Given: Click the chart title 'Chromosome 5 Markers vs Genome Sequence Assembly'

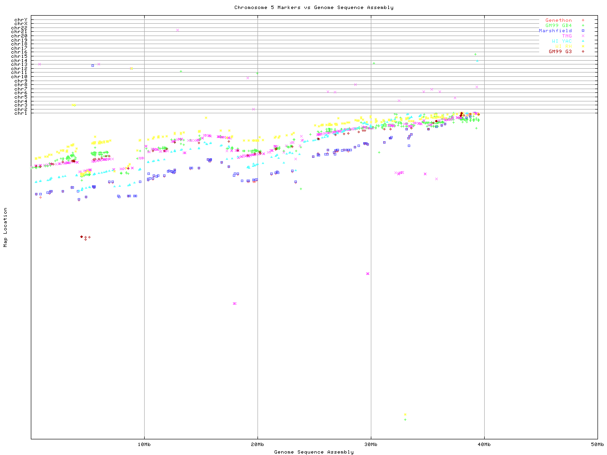Looking at the screenshot, I should [313, 8].
